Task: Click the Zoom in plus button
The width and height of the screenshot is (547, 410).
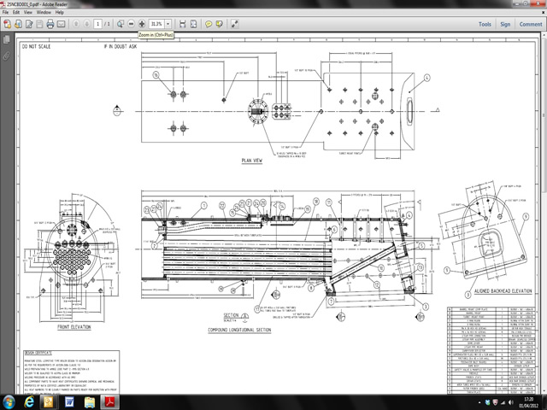Action: pyautogui.click(x=142, y=25)
